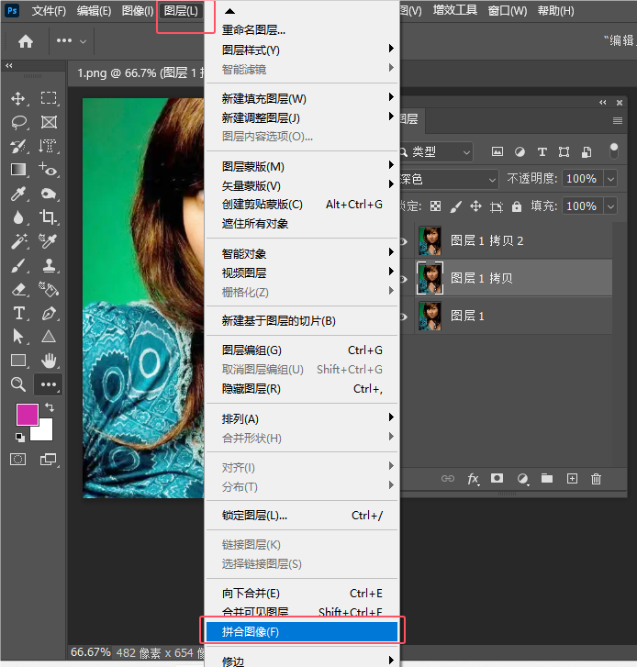Toggle lock transparent pixels
637x667 pixels.
[435, 206]
